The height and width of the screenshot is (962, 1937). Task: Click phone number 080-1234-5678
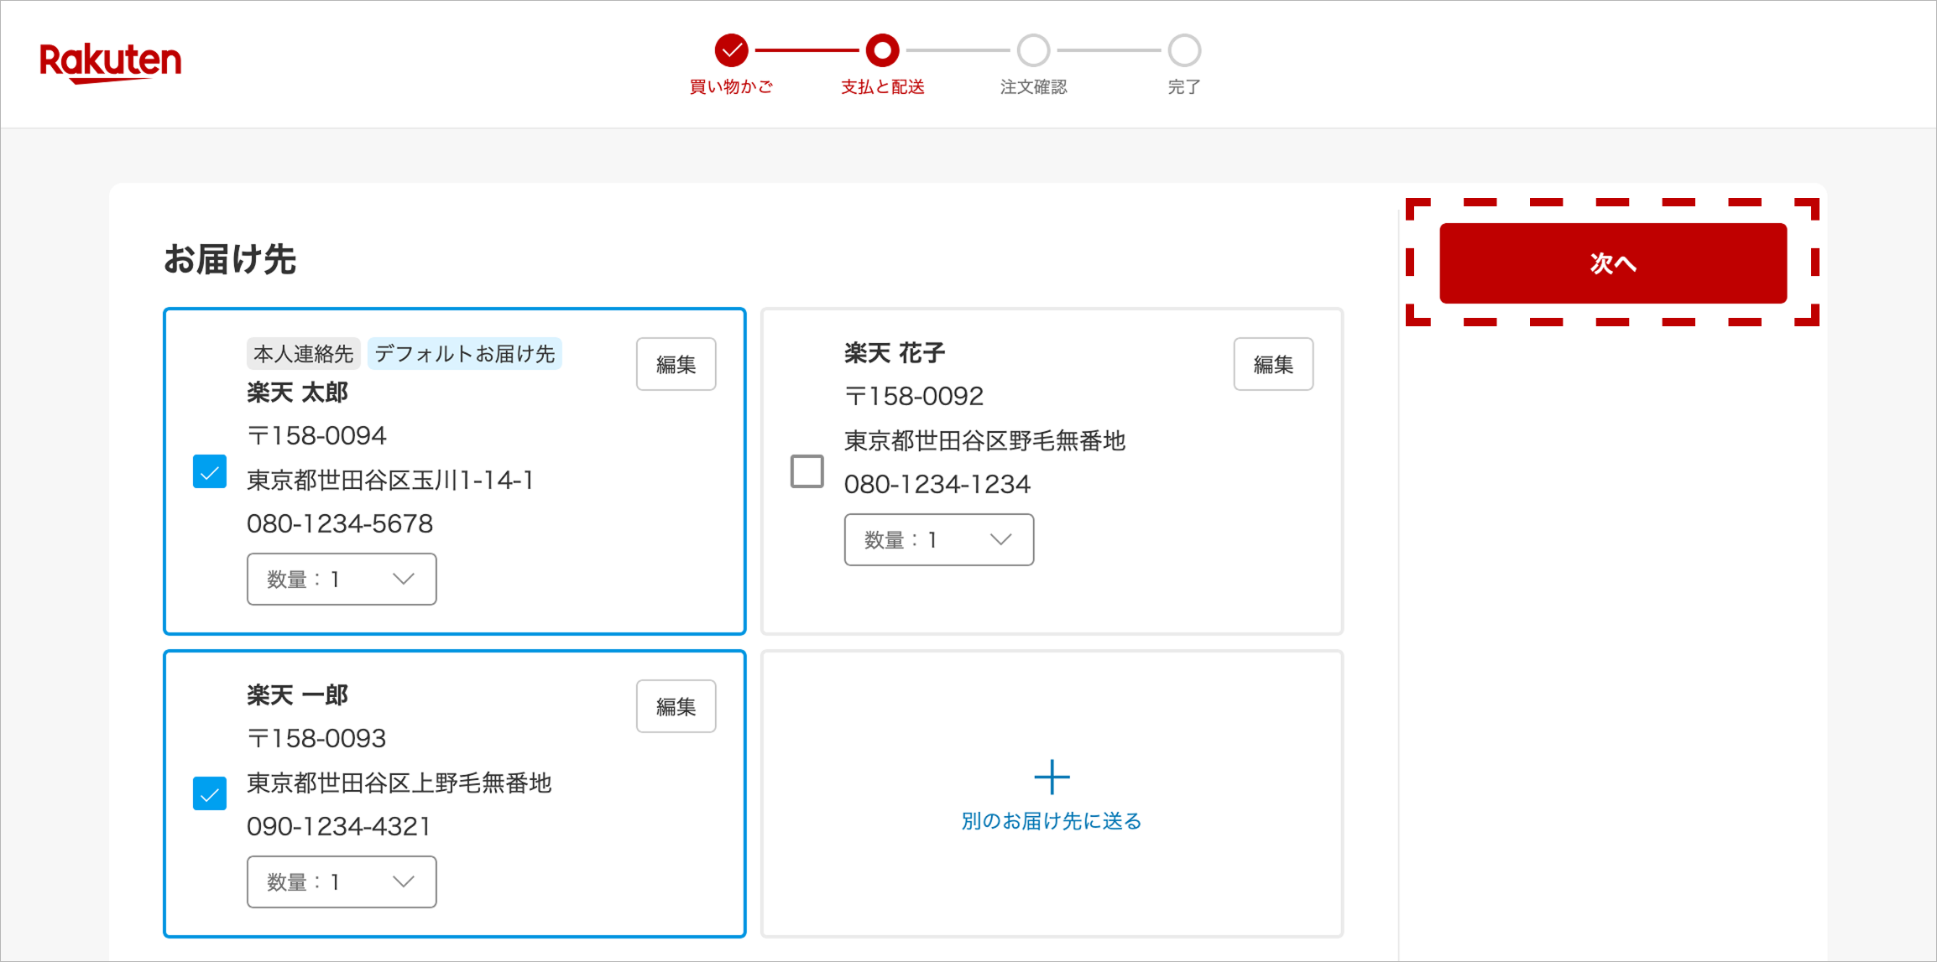tap(340, 523)
